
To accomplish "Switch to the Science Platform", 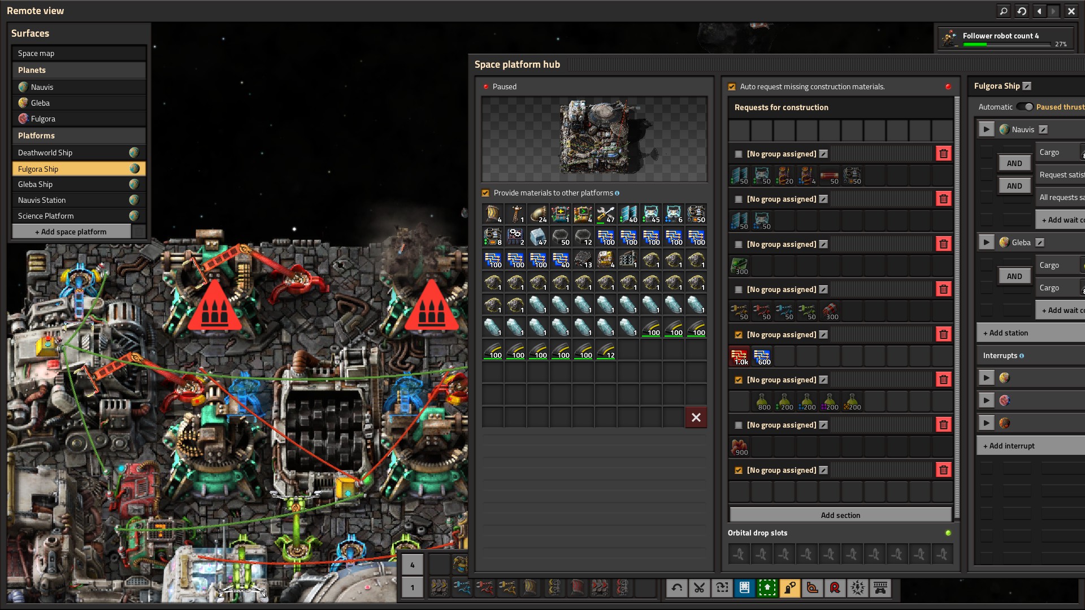I will click(79, 216).
